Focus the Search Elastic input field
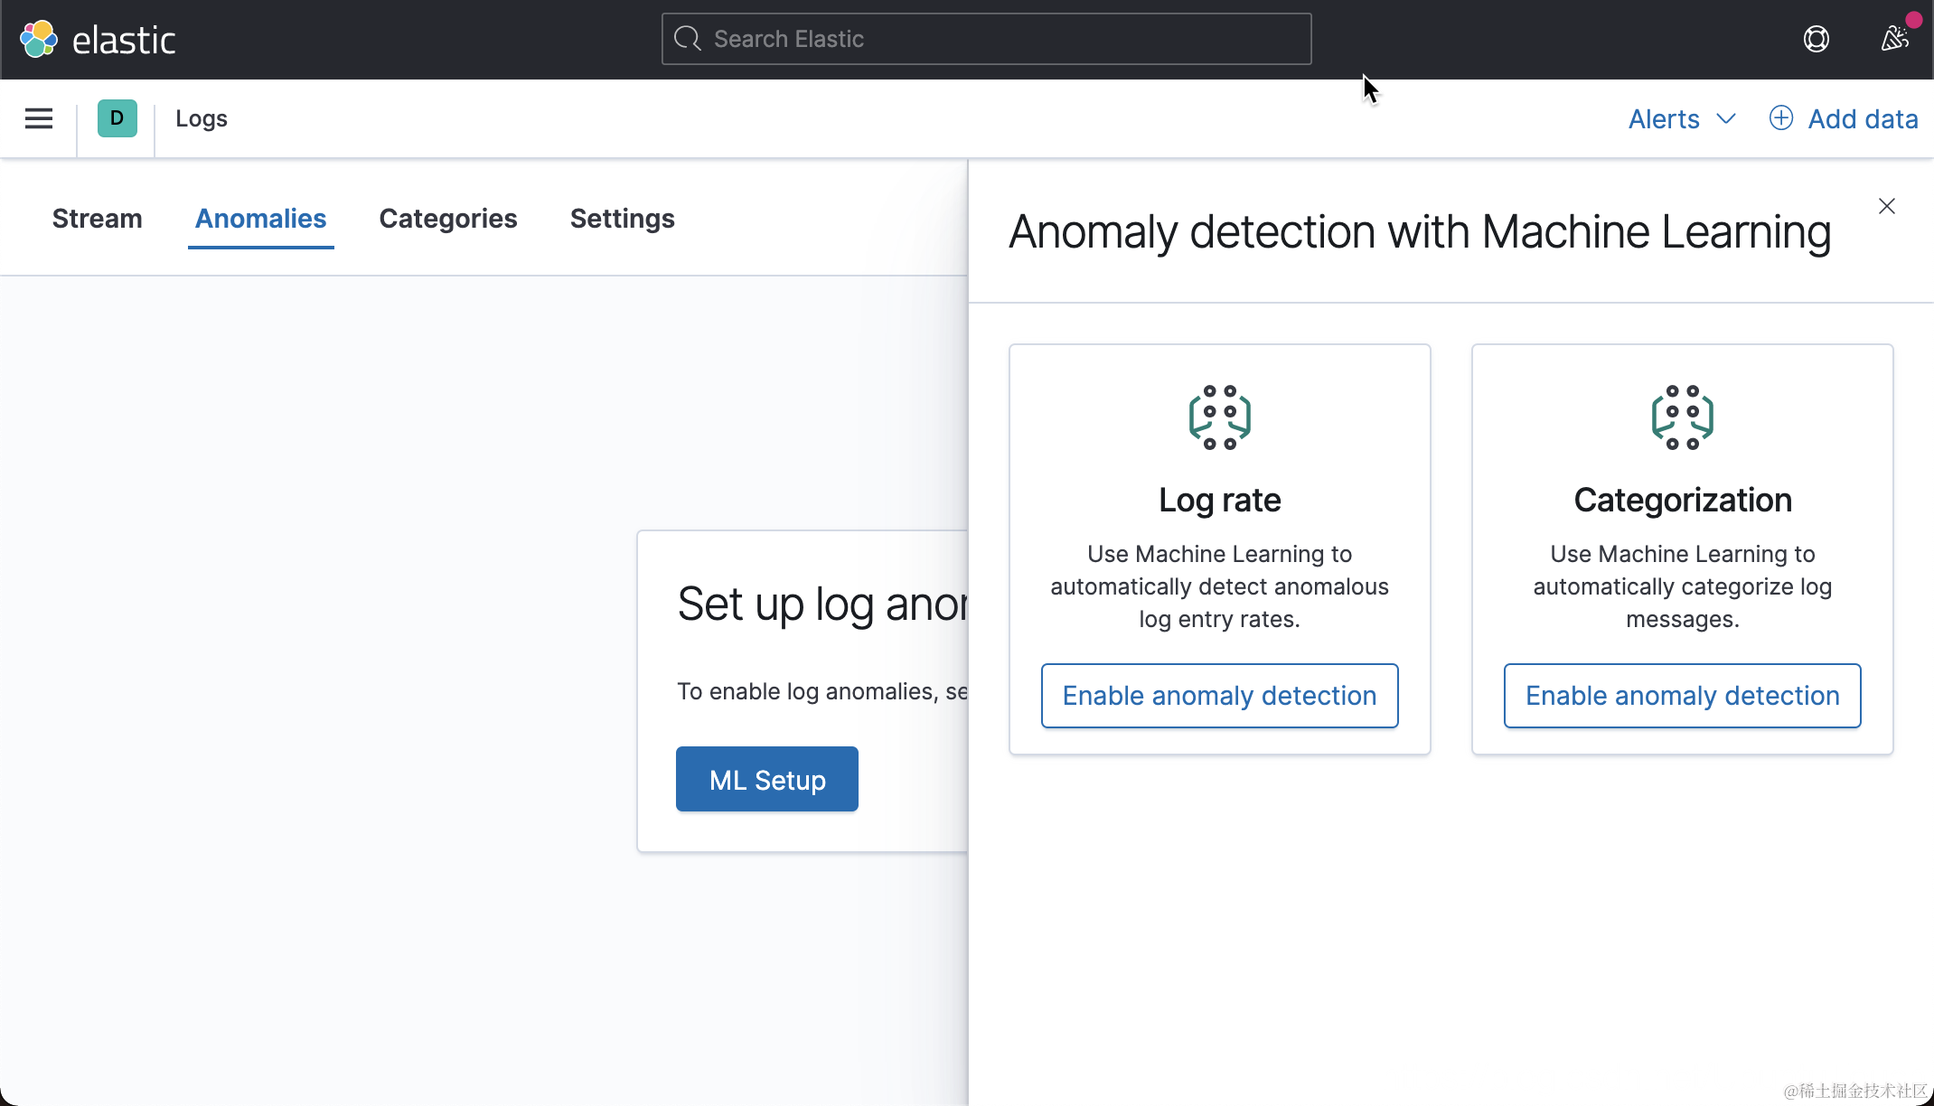 pyautogui.click(x=994, y=39)
